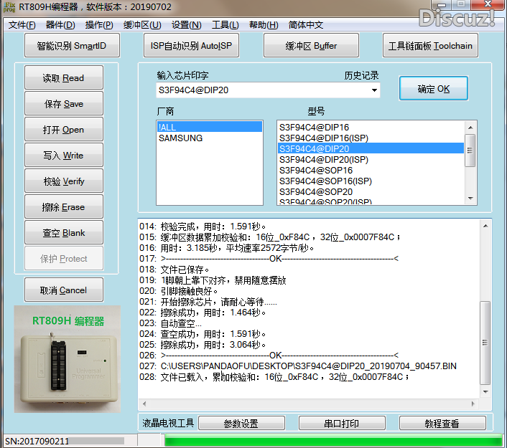Image resolution: width=507 pixels, height=448 pixels.
Task: Select !ALL in the 厂商 list
Action: (x=210, y=127)
